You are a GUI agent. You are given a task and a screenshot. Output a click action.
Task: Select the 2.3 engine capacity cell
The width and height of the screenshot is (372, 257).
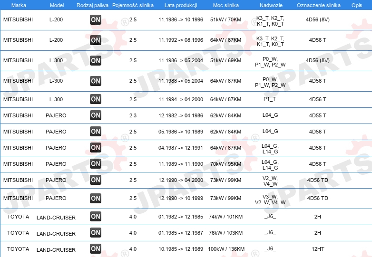133,115
